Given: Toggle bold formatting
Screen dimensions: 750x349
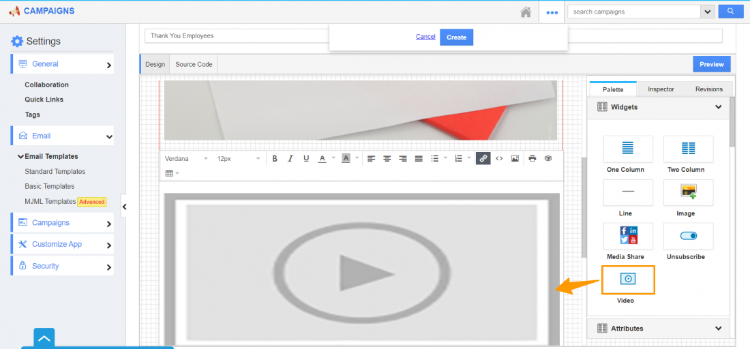Looking at the screenshot, I should pos(275,159).
